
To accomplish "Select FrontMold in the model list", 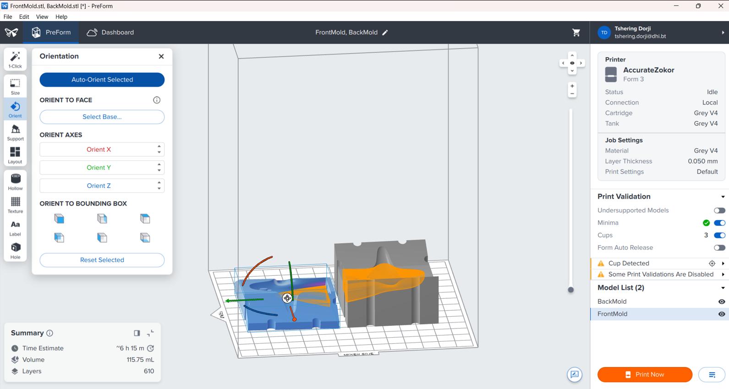I will coord(660,314).
